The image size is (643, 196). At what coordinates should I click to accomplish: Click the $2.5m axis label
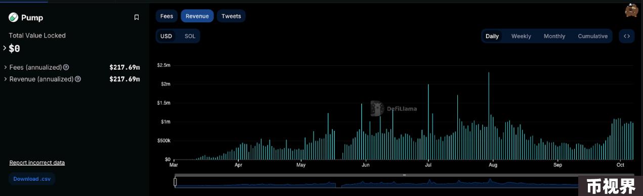[x=163, y=65]
